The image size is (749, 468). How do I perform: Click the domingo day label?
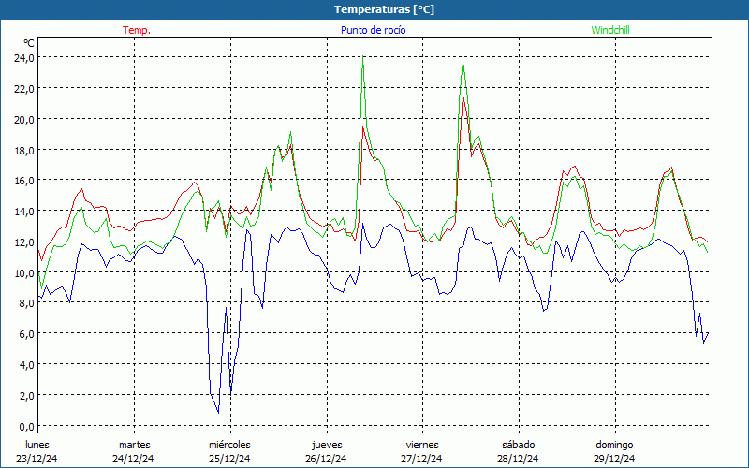tap(614, 445)
